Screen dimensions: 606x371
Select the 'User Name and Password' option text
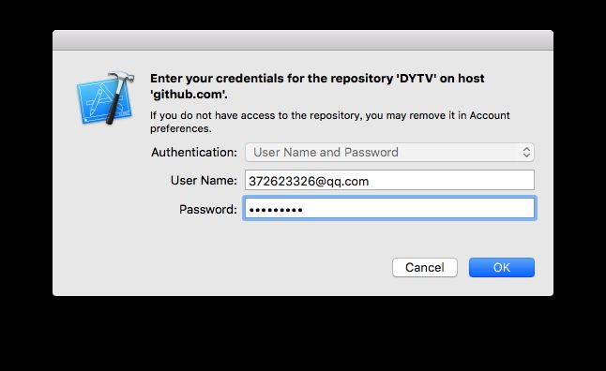pyautogui.click(x=326, y=152)
